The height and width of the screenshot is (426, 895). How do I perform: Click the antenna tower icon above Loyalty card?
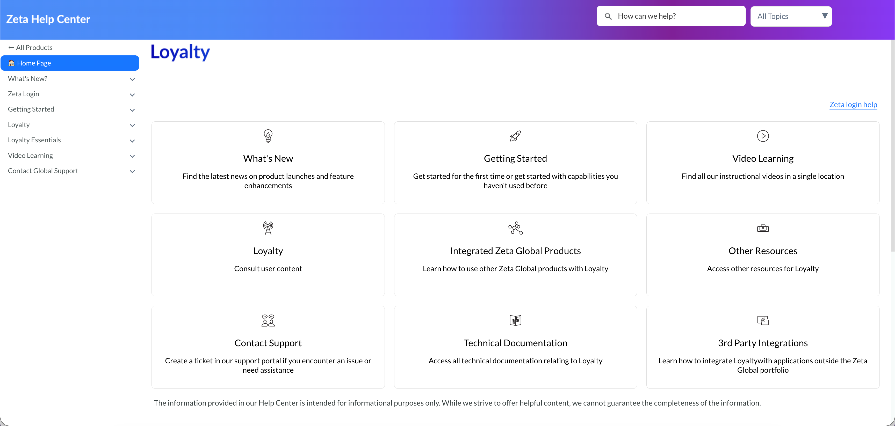coord(268,228)
